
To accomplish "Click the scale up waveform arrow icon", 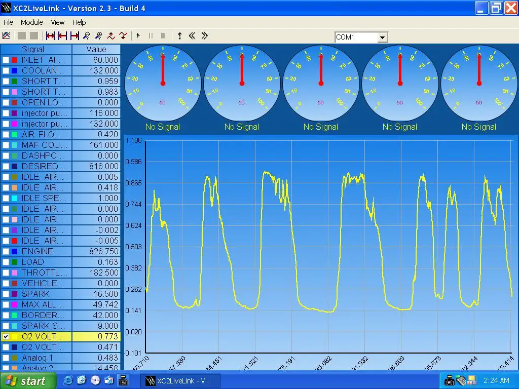I will click(111, 36).
